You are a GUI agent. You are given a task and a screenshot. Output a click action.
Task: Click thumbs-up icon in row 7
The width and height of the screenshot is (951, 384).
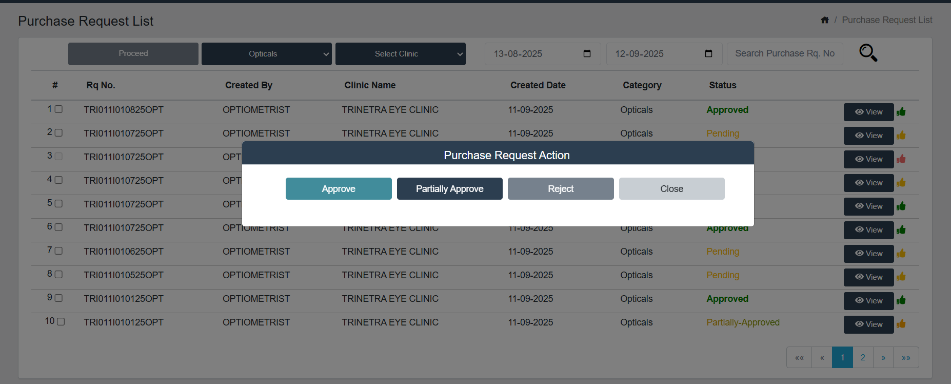point(901,254)
